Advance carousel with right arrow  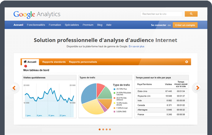point(197,88)
